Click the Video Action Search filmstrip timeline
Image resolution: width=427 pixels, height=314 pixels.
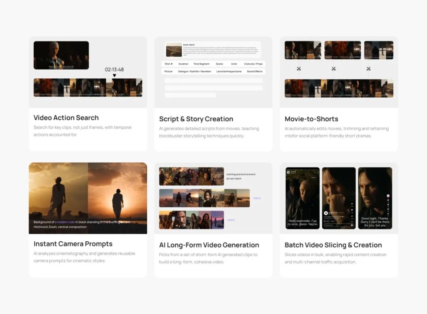pos(88,87)
